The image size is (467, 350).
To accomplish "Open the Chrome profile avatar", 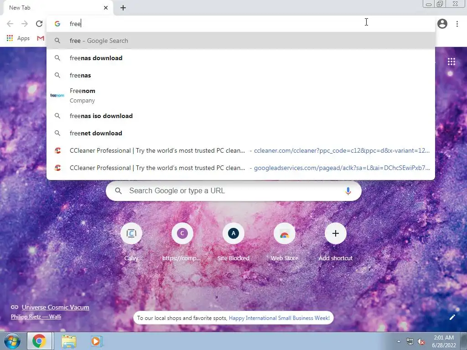I will 442,24.
